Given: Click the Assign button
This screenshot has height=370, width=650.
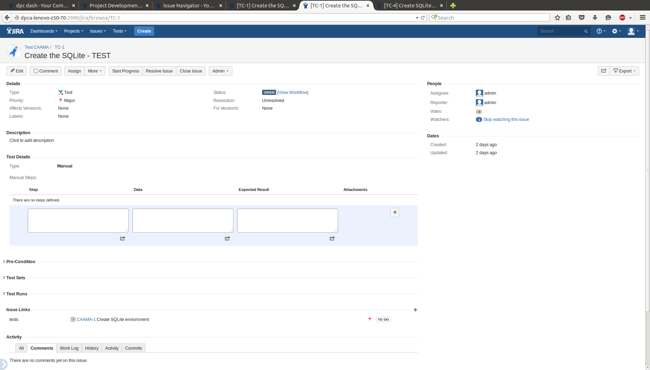Looking at the screenshot, I should (74, 71).
